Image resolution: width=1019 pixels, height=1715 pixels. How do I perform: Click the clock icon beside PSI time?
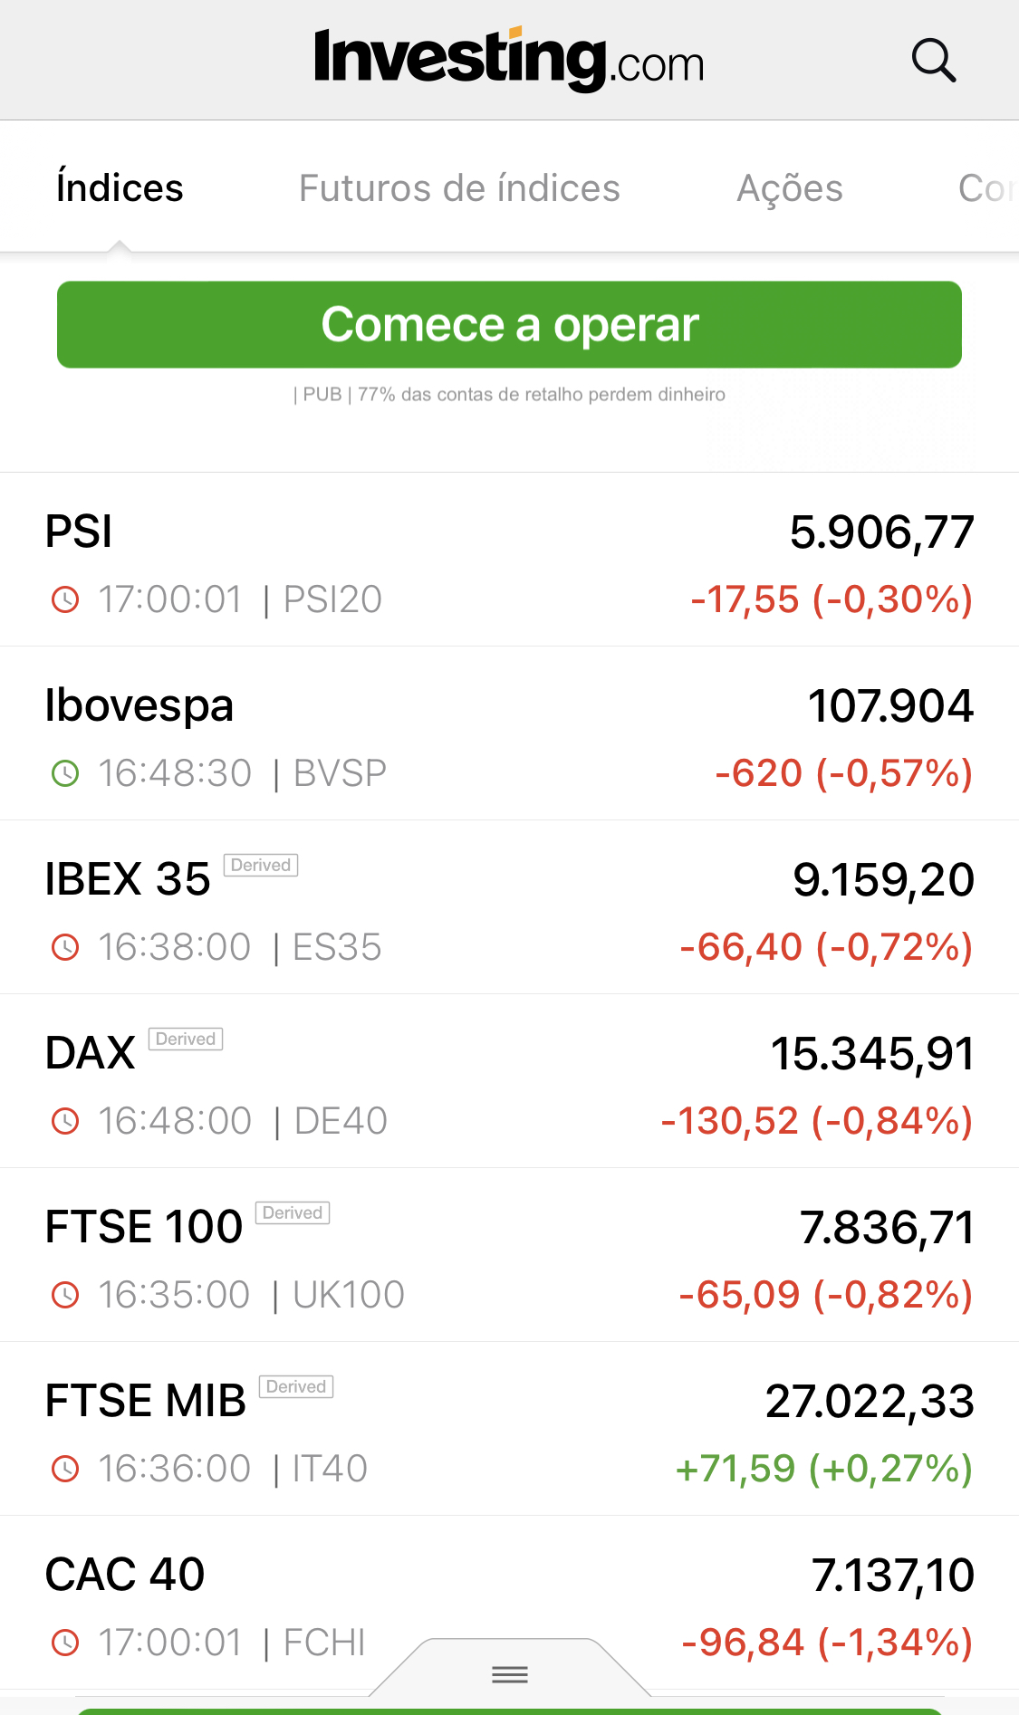(65, 599)
